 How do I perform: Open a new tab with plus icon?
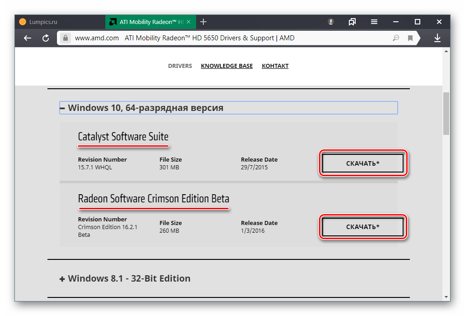click(203, 22)
